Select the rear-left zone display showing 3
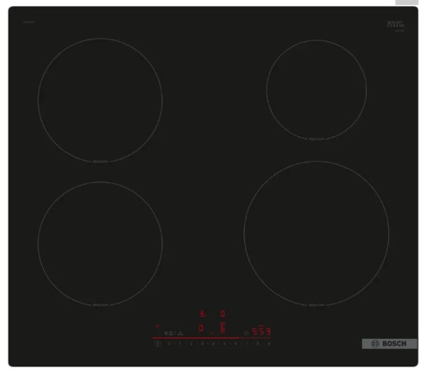The width and height of the screenshot is (421, 370). pos(202,314)
